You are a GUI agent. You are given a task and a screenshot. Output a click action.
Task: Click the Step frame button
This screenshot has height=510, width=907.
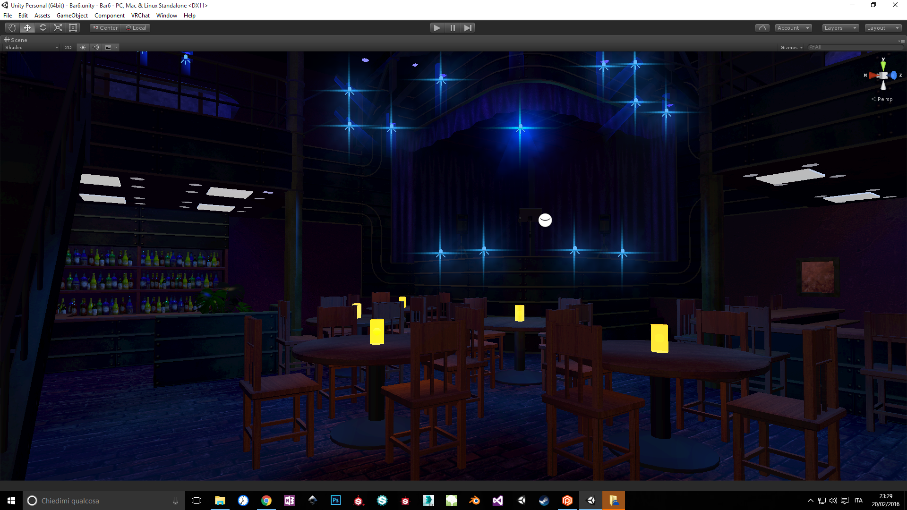coord(468,28)
